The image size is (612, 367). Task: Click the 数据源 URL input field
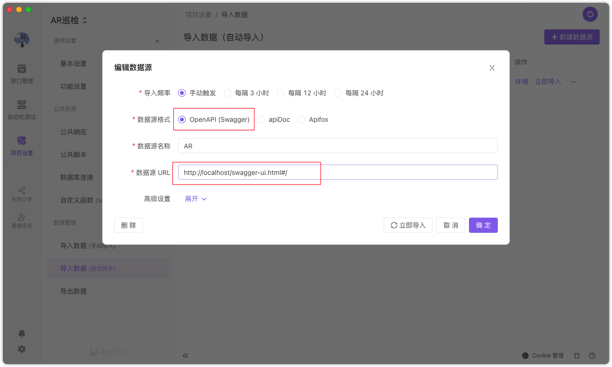[338, 172]
